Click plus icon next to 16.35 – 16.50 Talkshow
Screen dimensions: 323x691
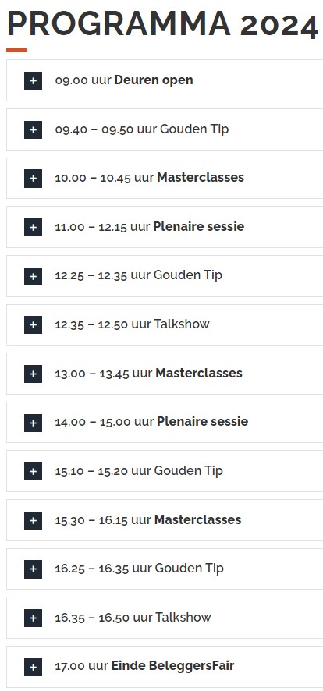tap(33, 618)
